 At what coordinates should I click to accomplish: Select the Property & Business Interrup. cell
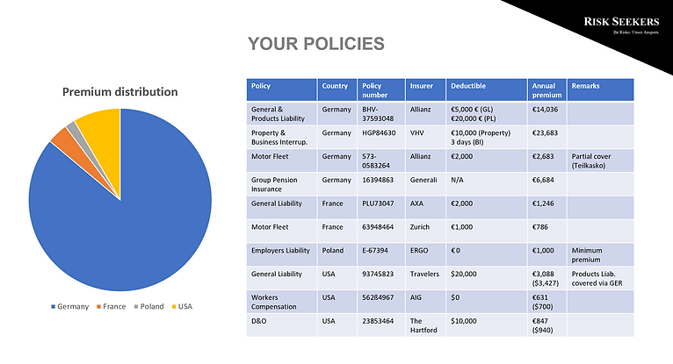tap(281, 138)
